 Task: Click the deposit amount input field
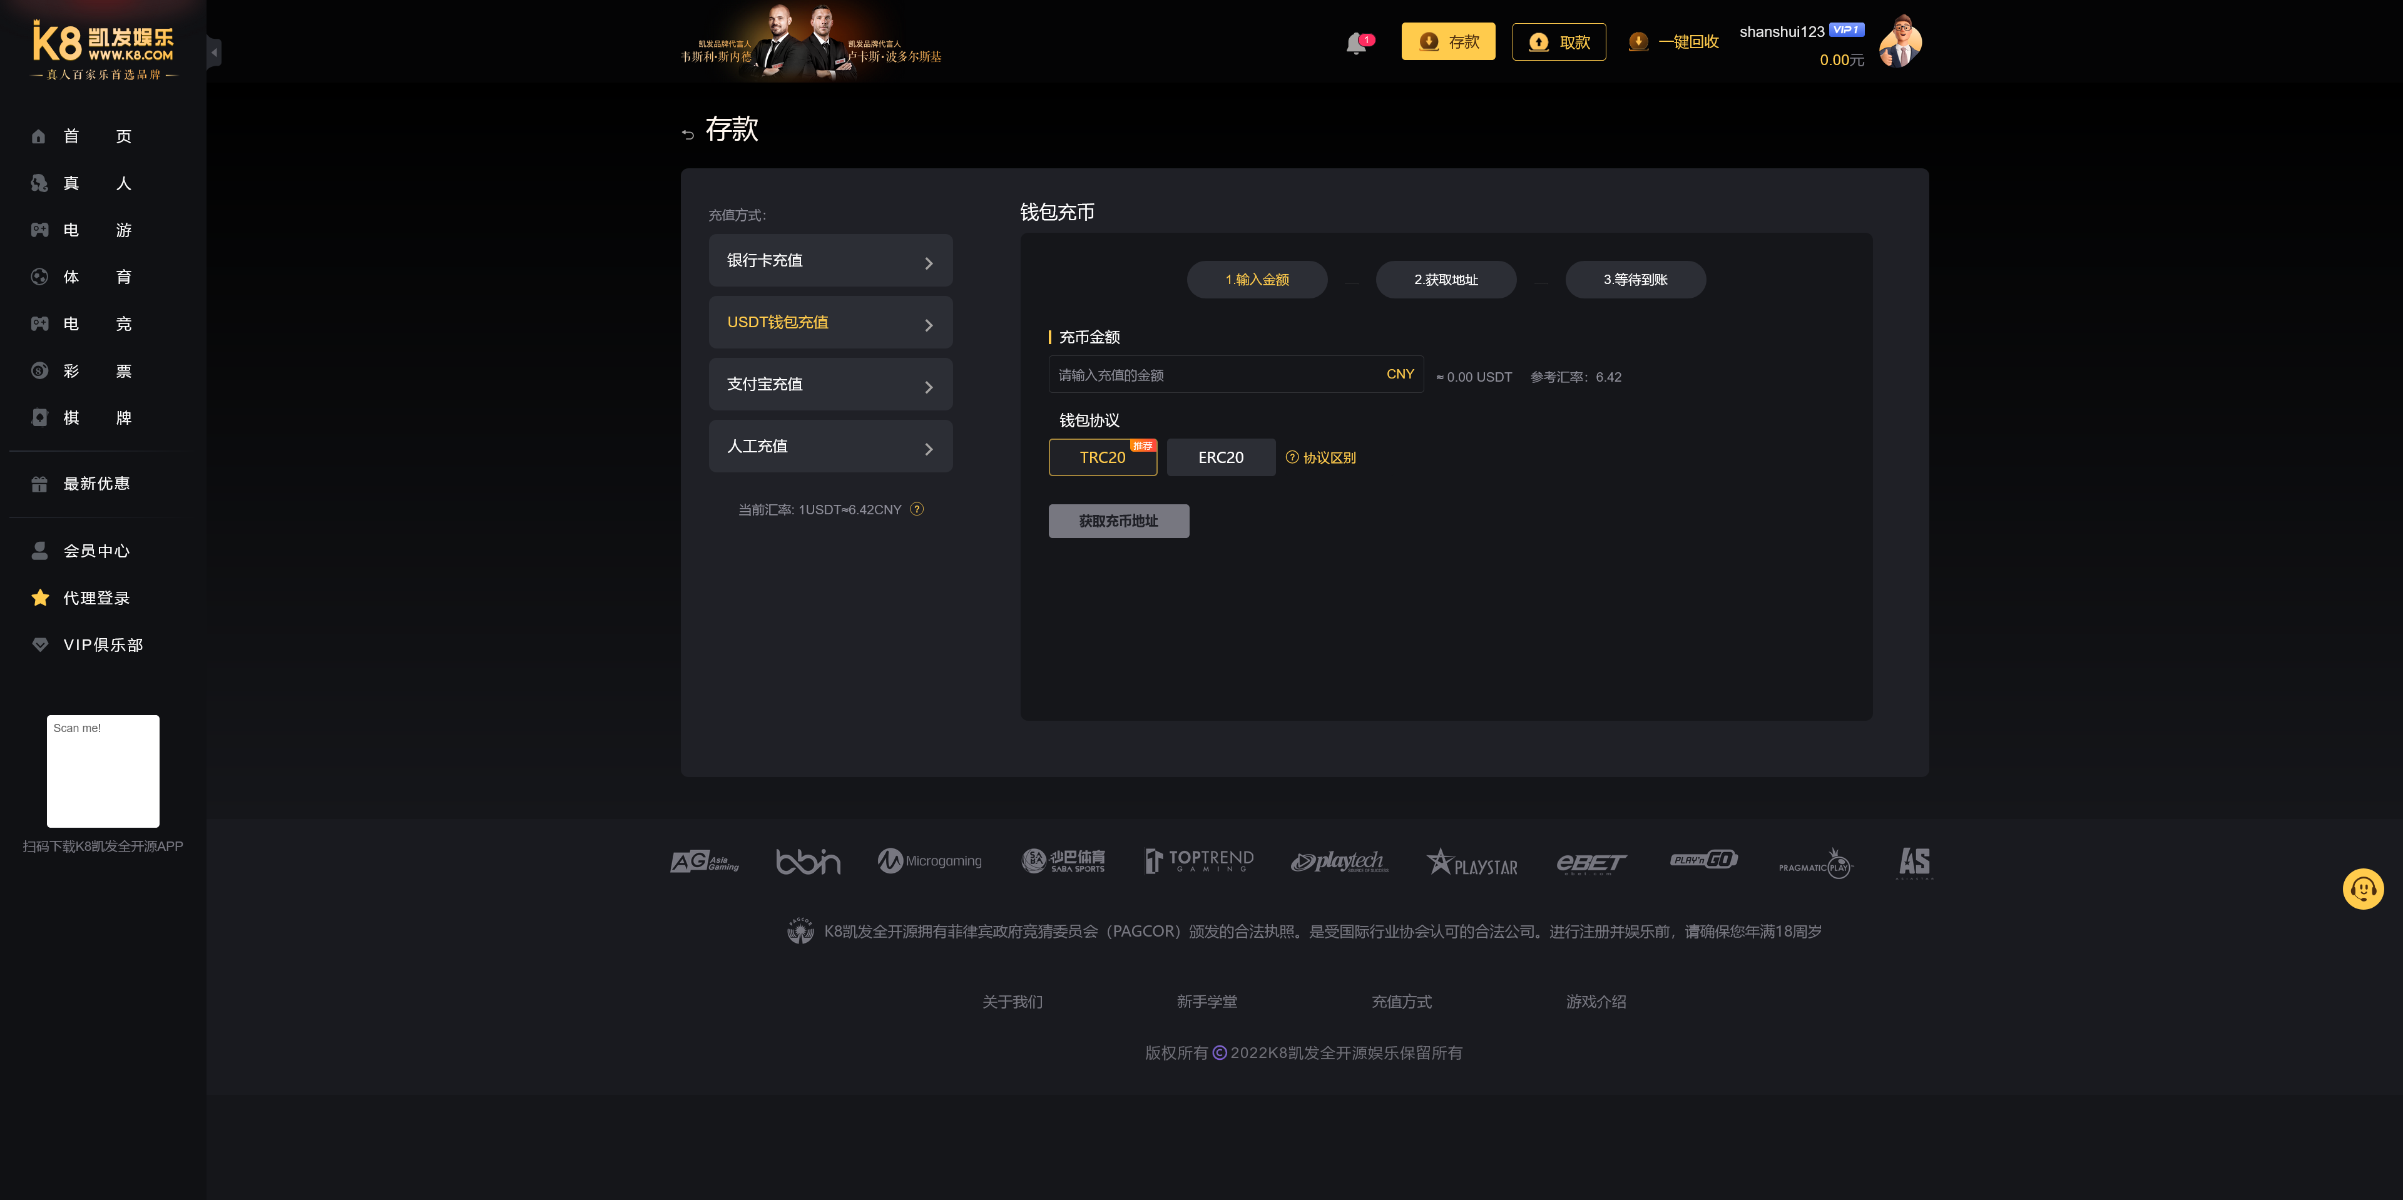pos(1236,375)
